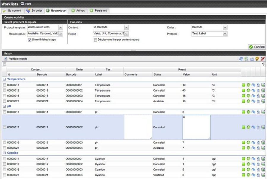Refresh the results list
267x179 pixels.
pyautogui.click(x=241, y=59)
